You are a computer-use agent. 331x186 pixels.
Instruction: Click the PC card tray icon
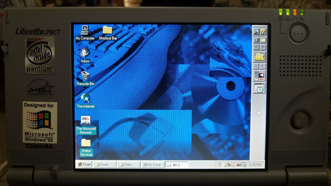click(229, 165)
